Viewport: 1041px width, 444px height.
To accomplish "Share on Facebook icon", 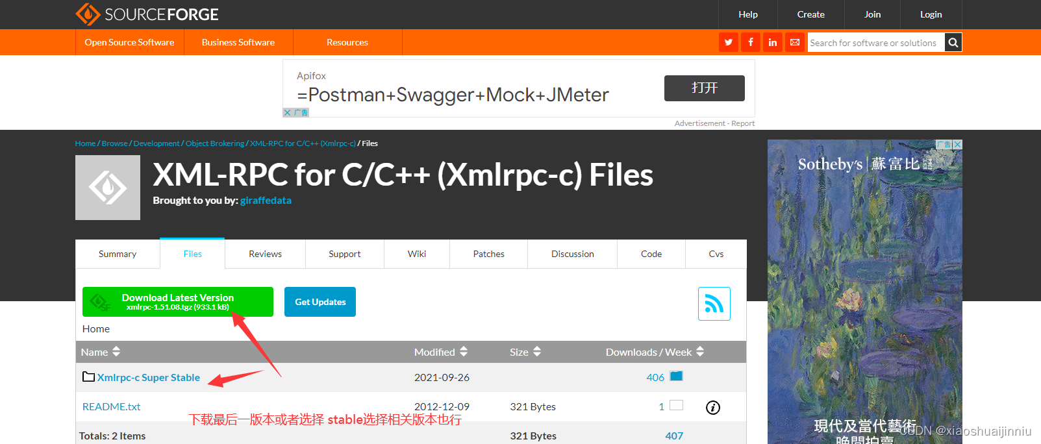I will tap(751, 42).
